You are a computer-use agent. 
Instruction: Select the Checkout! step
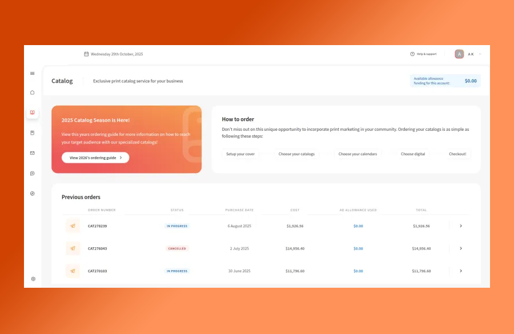click(x=459, y=154)
